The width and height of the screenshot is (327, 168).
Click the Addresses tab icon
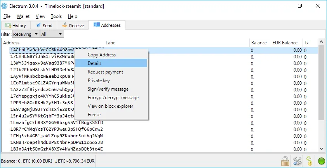click(x=96, y=25)
